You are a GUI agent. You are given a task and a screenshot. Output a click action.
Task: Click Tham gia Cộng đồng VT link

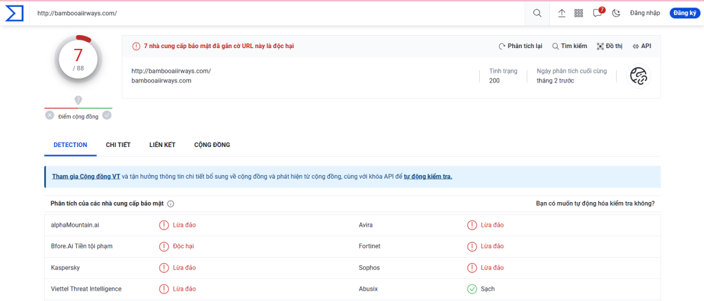pos(86,177)
